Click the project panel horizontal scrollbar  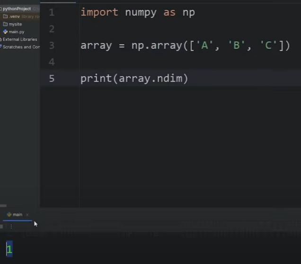(4, 205)
